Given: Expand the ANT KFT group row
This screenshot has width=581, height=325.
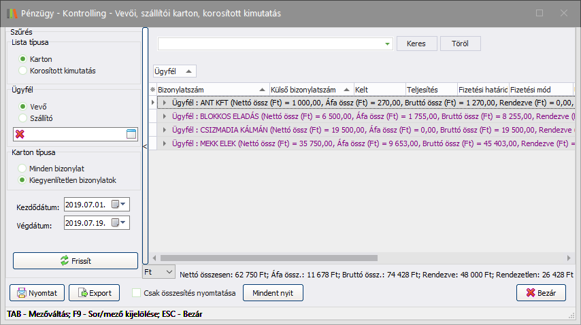Looking at the screenshot, I should 164,103.
